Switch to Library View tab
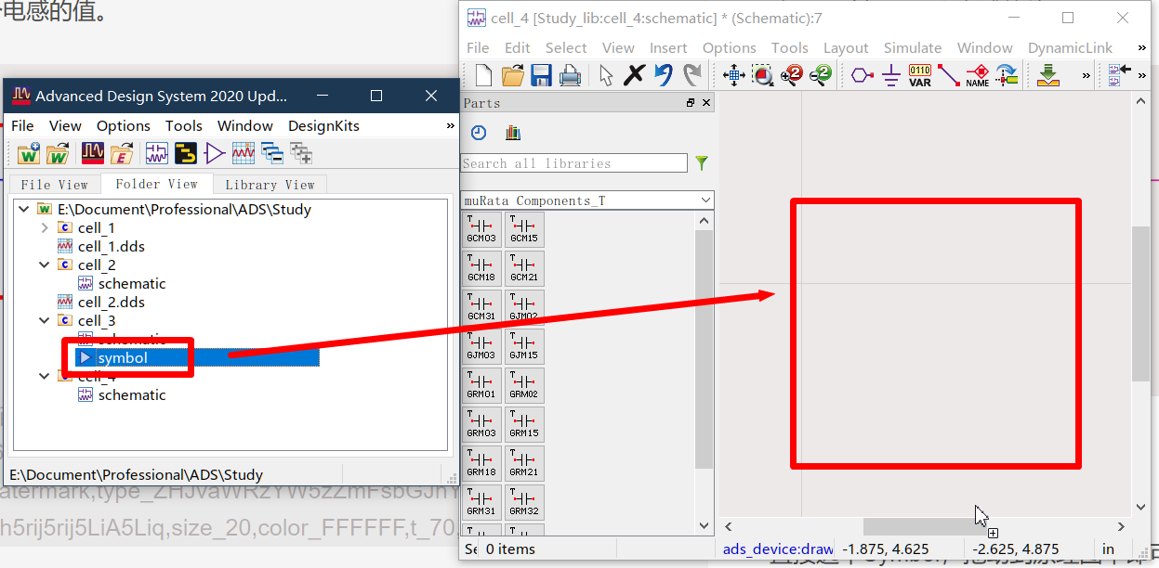Screen dimensions: 1159x568 click(270, 184)
